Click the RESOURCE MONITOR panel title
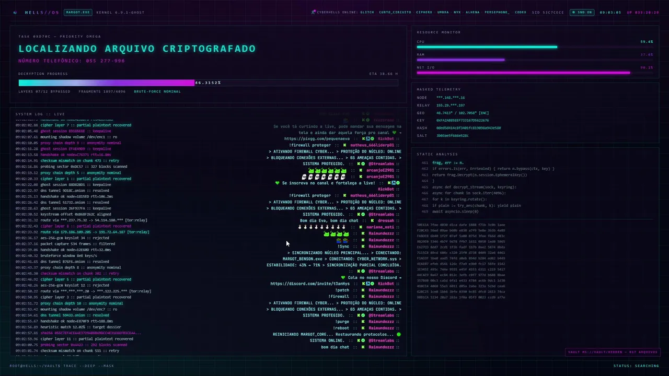669x376 pixels. (x=439, y=32)
